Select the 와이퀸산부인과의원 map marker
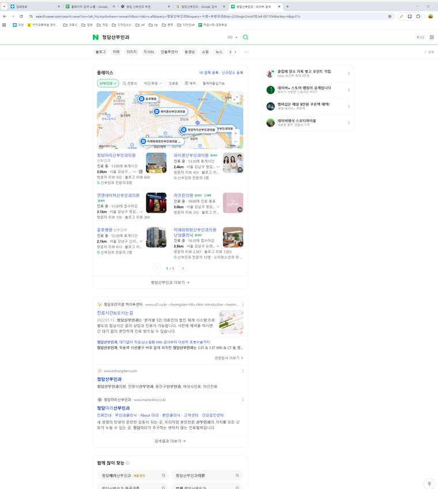The image size is (438, 489). (x=171, y=111)
